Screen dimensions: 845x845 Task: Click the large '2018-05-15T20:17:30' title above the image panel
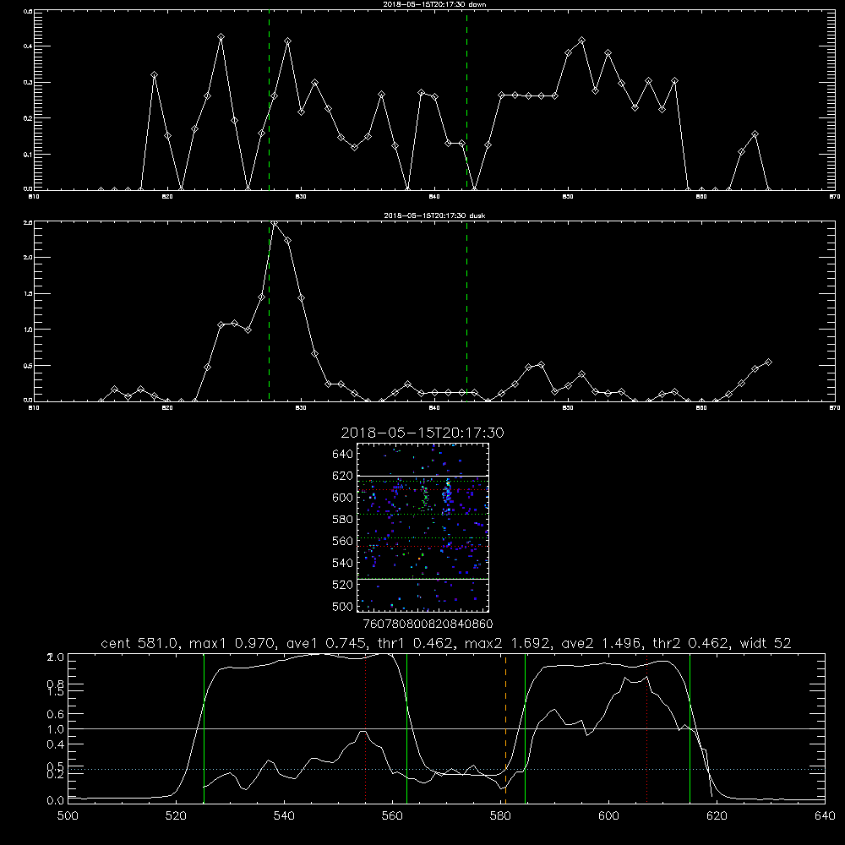[x=422, y=433]
